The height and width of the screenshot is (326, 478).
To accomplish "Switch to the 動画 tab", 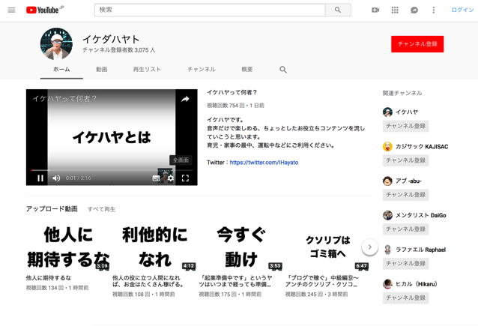I will point(101,70).
